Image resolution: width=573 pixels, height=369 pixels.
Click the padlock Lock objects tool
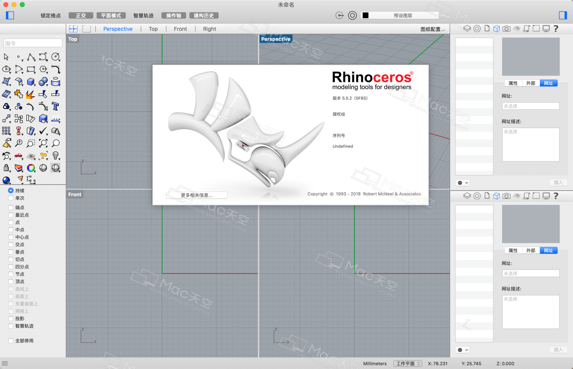click(6, 168)
